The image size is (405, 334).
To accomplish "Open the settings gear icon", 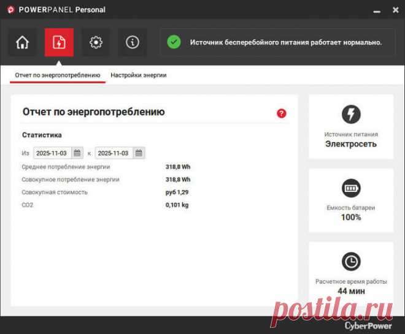I will [96, 42].
